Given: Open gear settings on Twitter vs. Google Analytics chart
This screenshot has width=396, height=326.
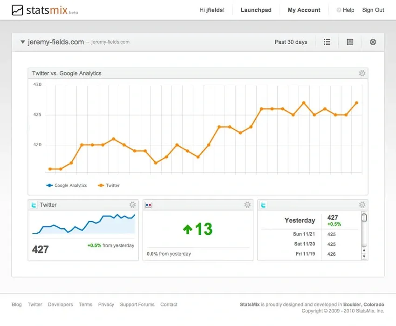Looking at the screenshot, I should pyautogui.click(x=362, y=74).
